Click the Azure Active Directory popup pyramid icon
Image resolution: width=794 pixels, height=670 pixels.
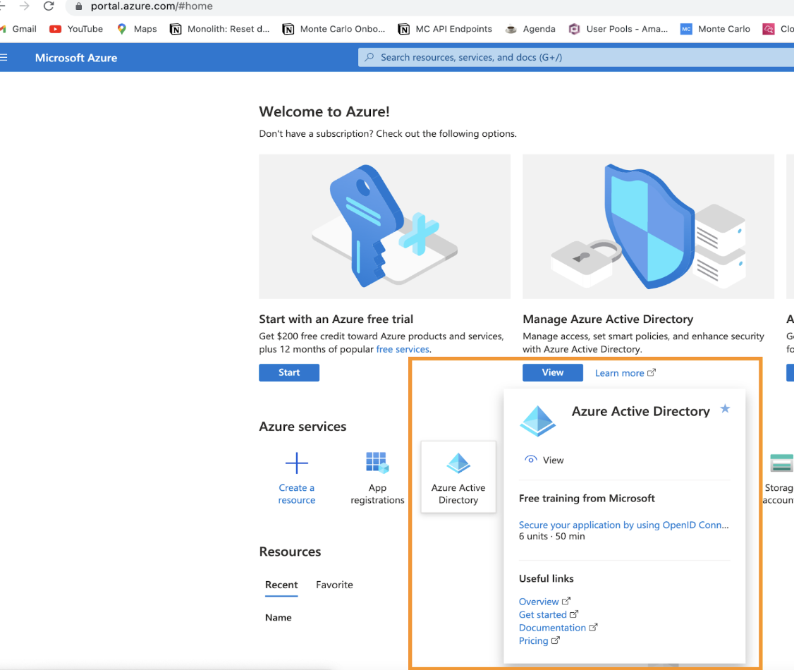(x=538, y=421)
